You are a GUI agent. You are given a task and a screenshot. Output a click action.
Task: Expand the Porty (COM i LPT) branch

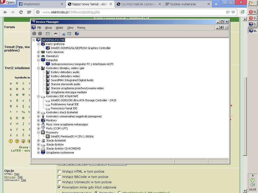click(x=38, y=128)
